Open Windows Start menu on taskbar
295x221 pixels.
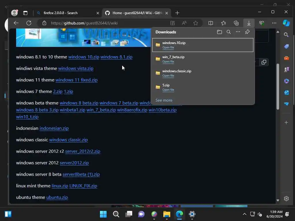[103, 214]
